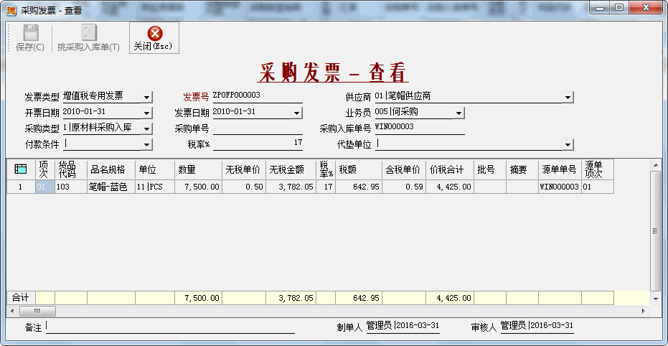668x346 pixels.
Task: Click the 采购入库单号 field WIN000003
Action: 419,128
